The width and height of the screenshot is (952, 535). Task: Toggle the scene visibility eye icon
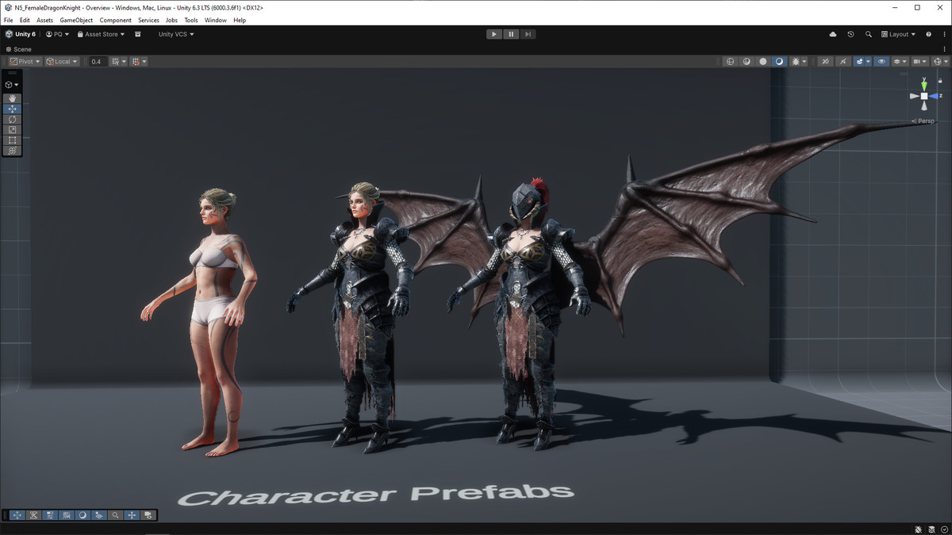[x=881, y=61]
